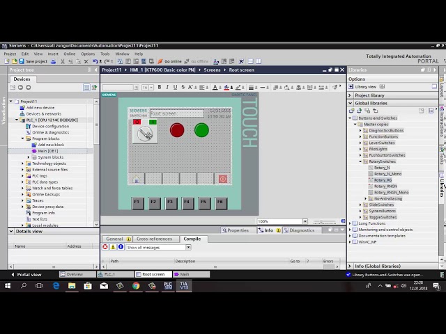Undo the last action
Screen dimensions: 446x334
95,61
